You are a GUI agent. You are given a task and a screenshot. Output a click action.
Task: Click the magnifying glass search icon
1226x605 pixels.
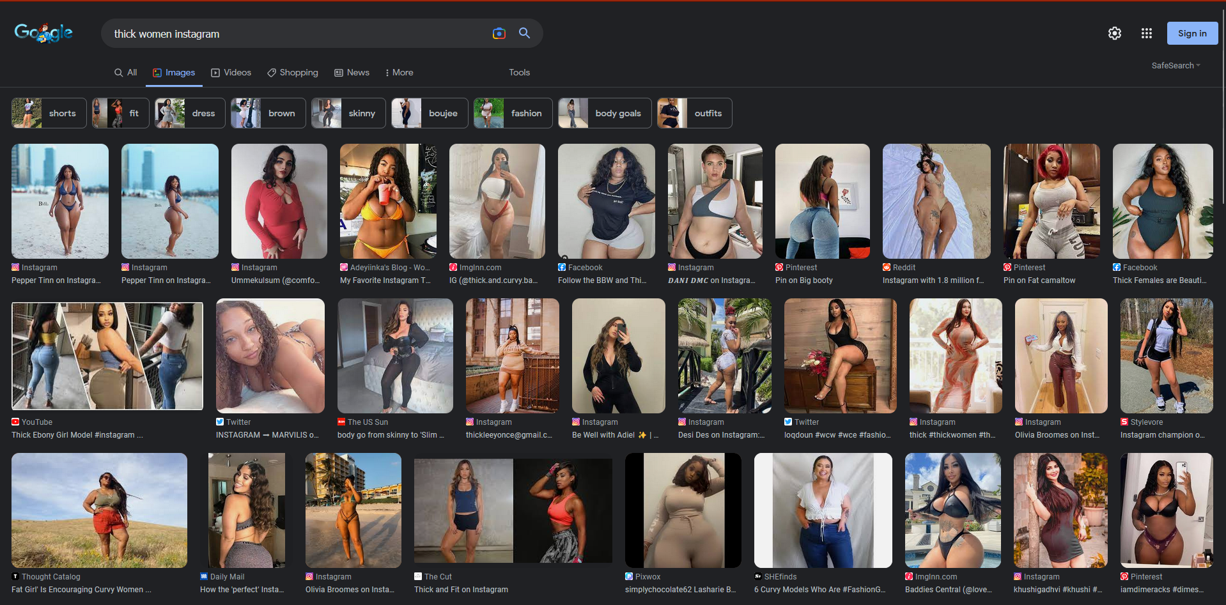pos(524,33)
